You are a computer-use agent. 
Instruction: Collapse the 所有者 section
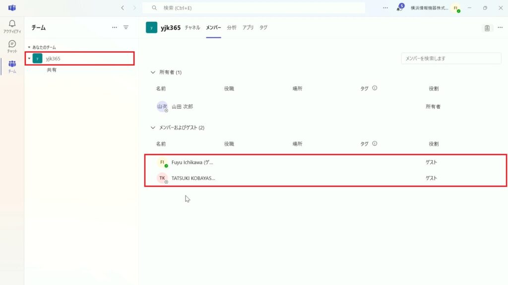(153, 72)
